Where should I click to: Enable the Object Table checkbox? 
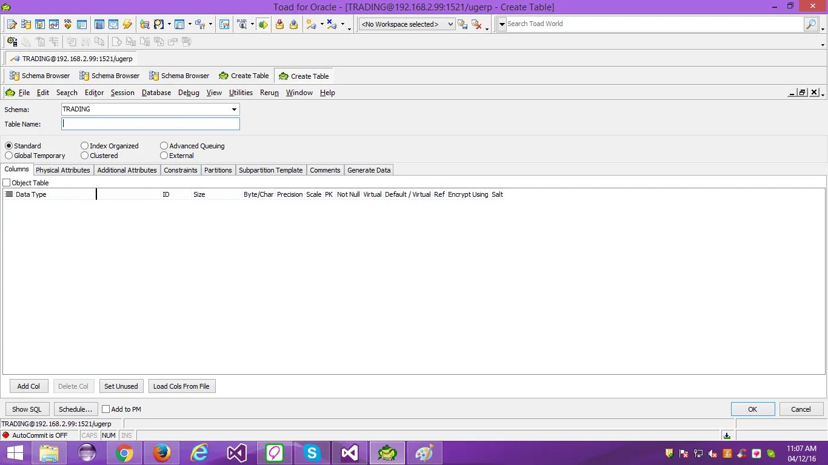click(7, 183)
